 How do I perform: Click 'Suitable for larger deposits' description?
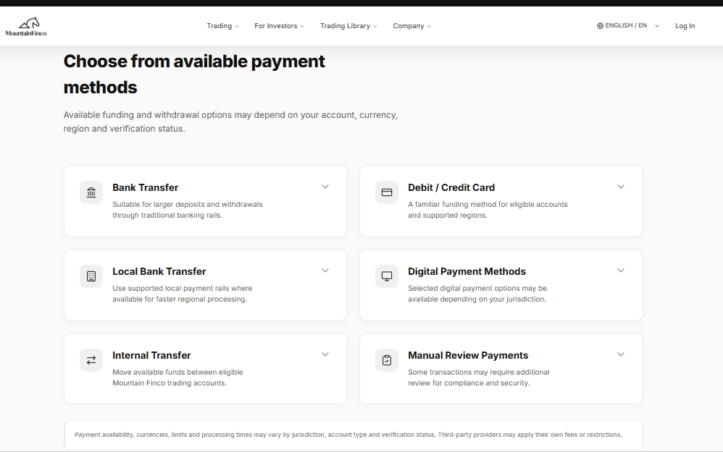click(x=187, y=210)
